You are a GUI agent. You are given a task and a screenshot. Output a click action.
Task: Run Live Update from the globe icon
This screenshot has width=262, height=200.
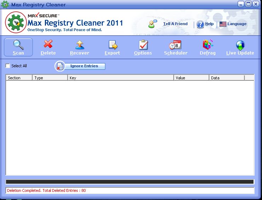pos(240,45)
